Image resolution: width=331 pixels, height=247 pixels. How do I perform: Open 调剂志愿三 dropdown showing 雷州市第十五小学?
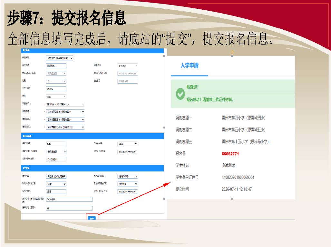coord(65,127)
